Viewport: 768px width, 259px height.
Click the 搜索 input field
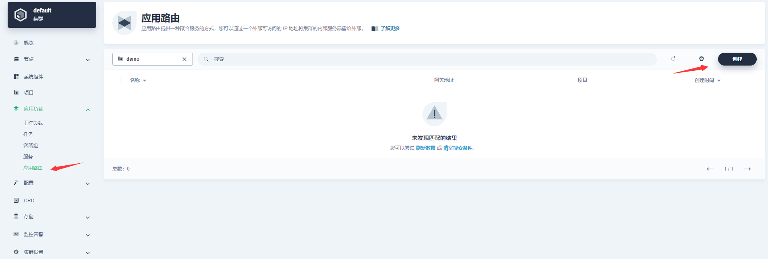[427, 59]
